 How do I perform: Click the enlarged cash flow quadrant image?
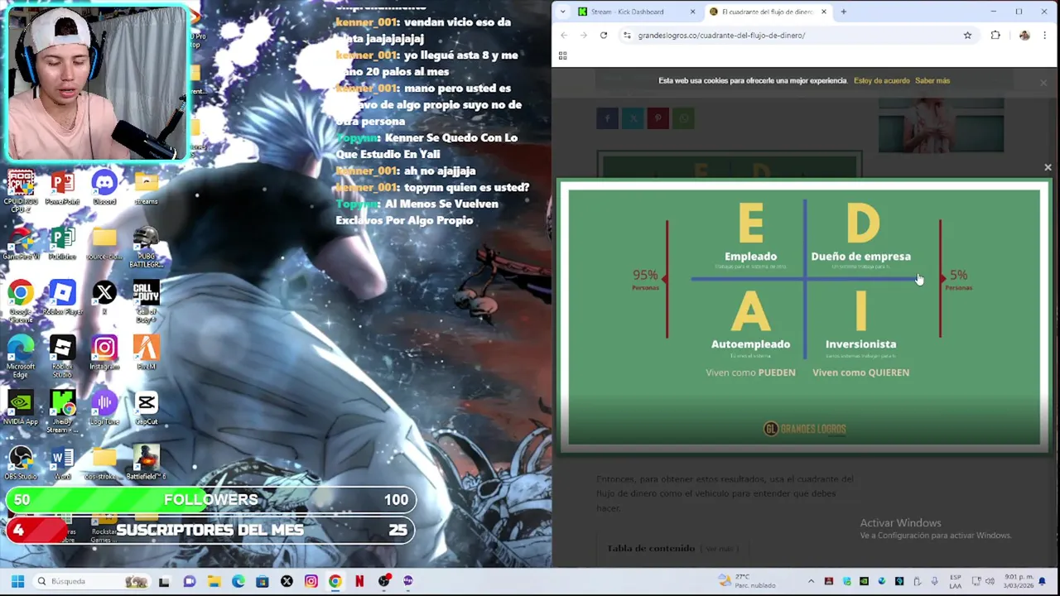804,317
